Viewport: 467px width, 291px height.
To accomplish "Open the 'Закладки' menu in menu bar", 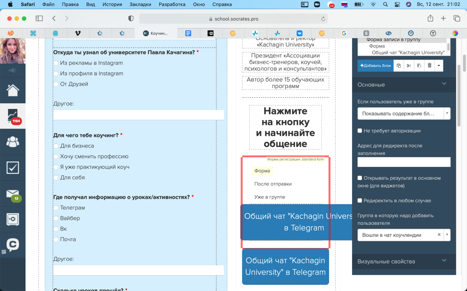I will 140,4.
